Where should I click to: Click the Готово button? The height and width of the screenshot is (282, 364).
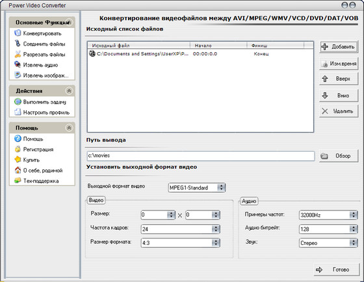point(337,270)
